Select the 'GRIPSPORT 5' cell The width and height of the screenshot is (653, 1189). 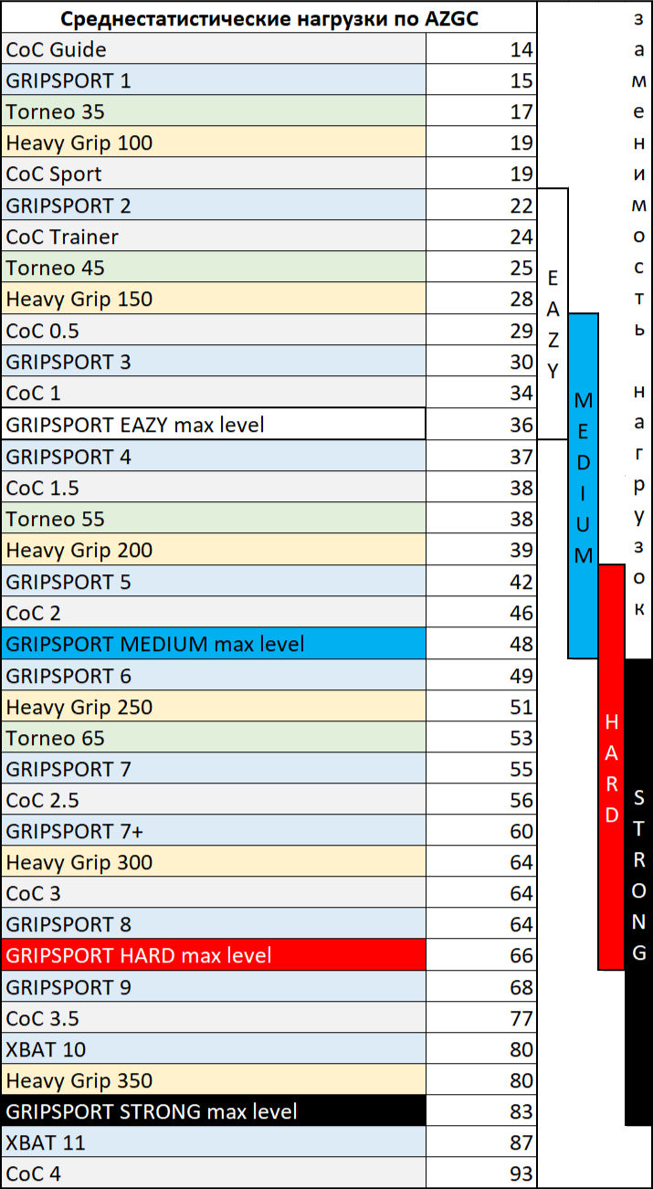(214, 581)
